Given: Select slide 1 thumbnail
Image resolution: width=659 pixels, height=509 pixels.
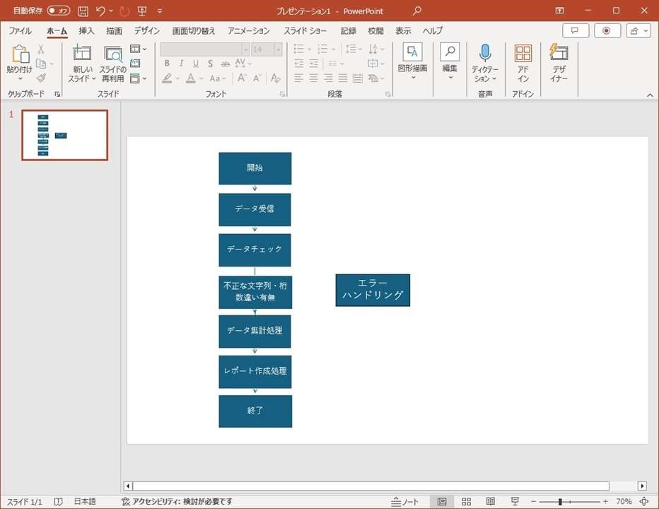Looking at the screenshot, I should tap(64, 135).
